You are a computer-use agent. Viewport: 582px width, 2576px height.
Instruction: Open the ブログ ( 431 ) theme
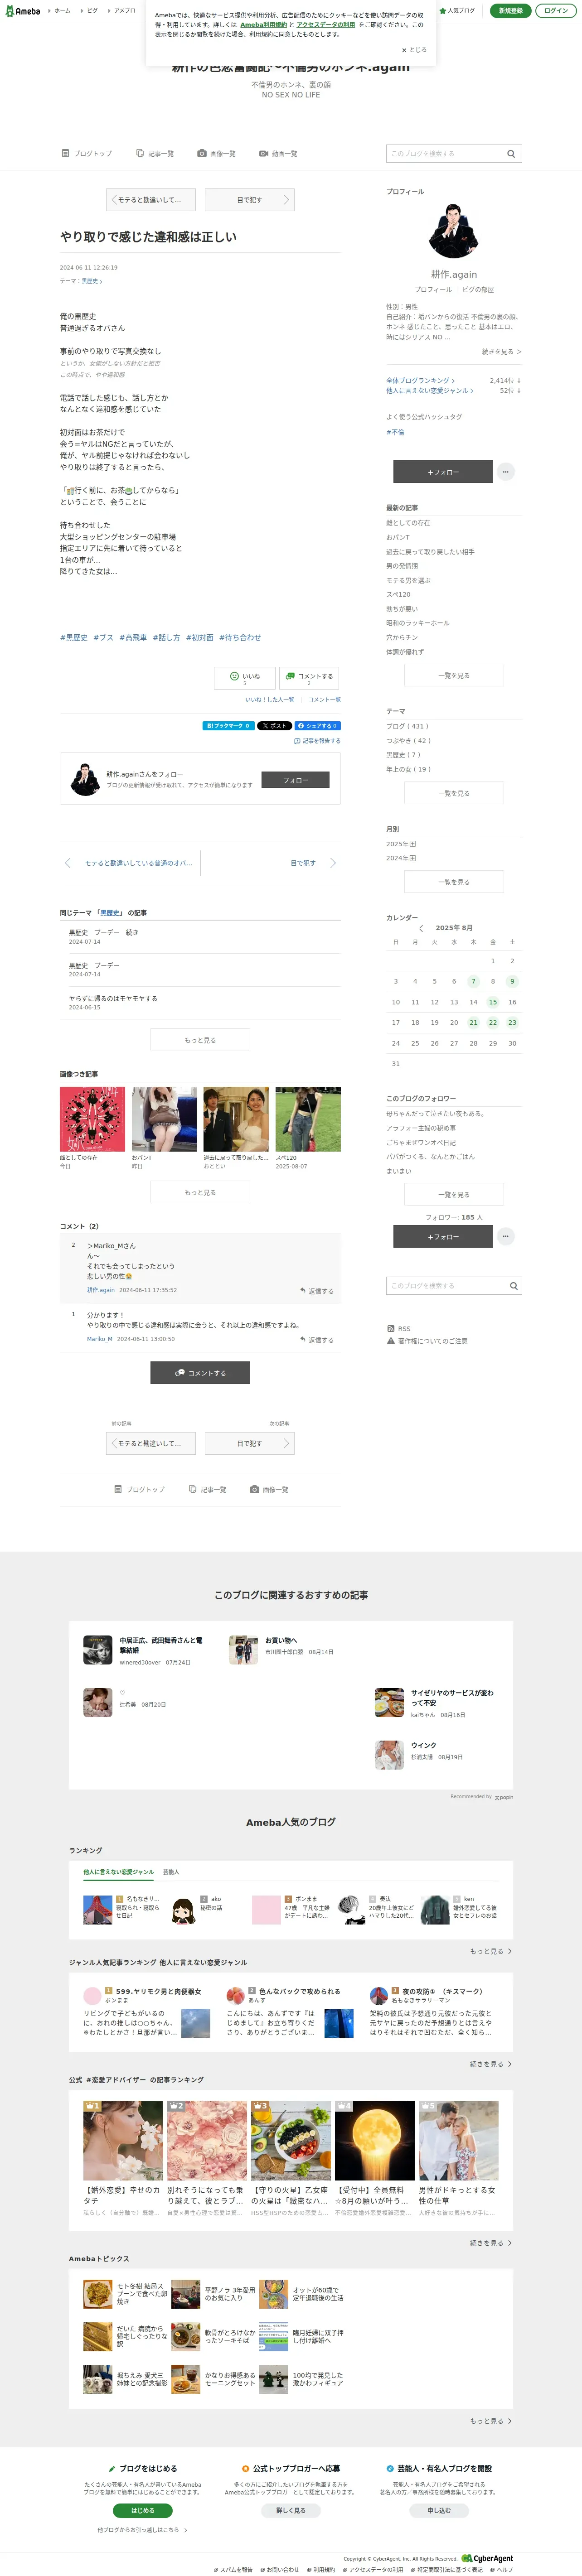(407, 727)
